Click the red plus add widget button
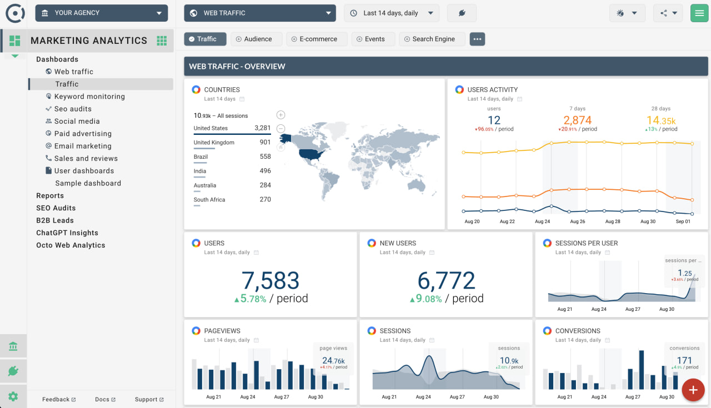Image resolution: width=711 pixels, height=408 pixels. point(693,390)
